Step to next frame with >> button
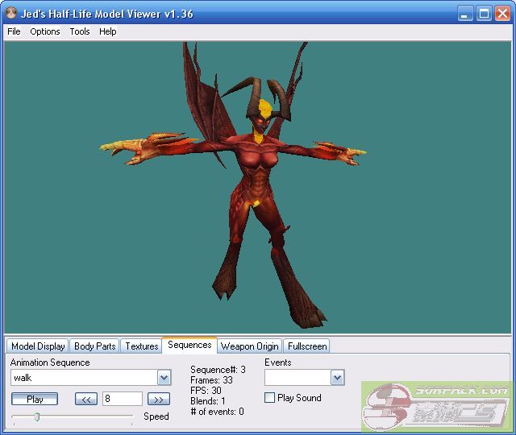The width and height of the screenshot is (516, 435). [x=159, y=400]
